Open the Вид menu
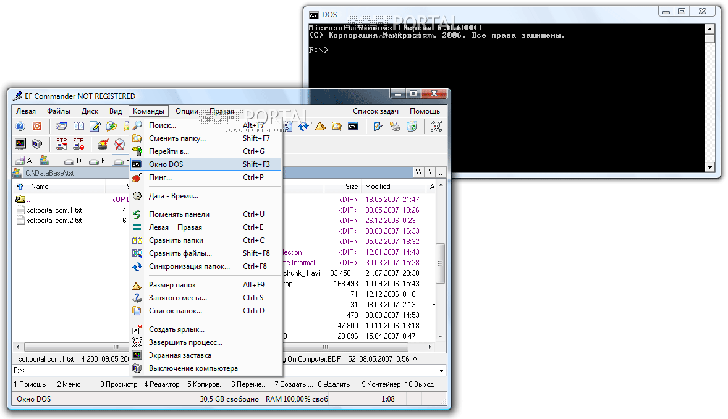 (x=116, y=111)
